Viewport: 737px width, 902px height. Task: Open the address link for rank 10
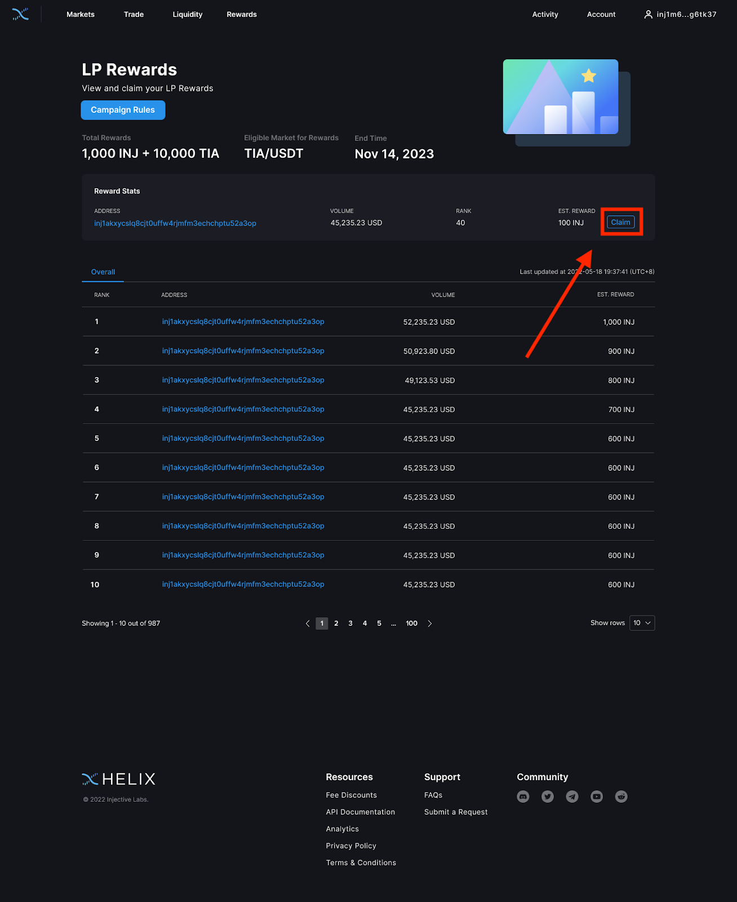coord(243,585)
